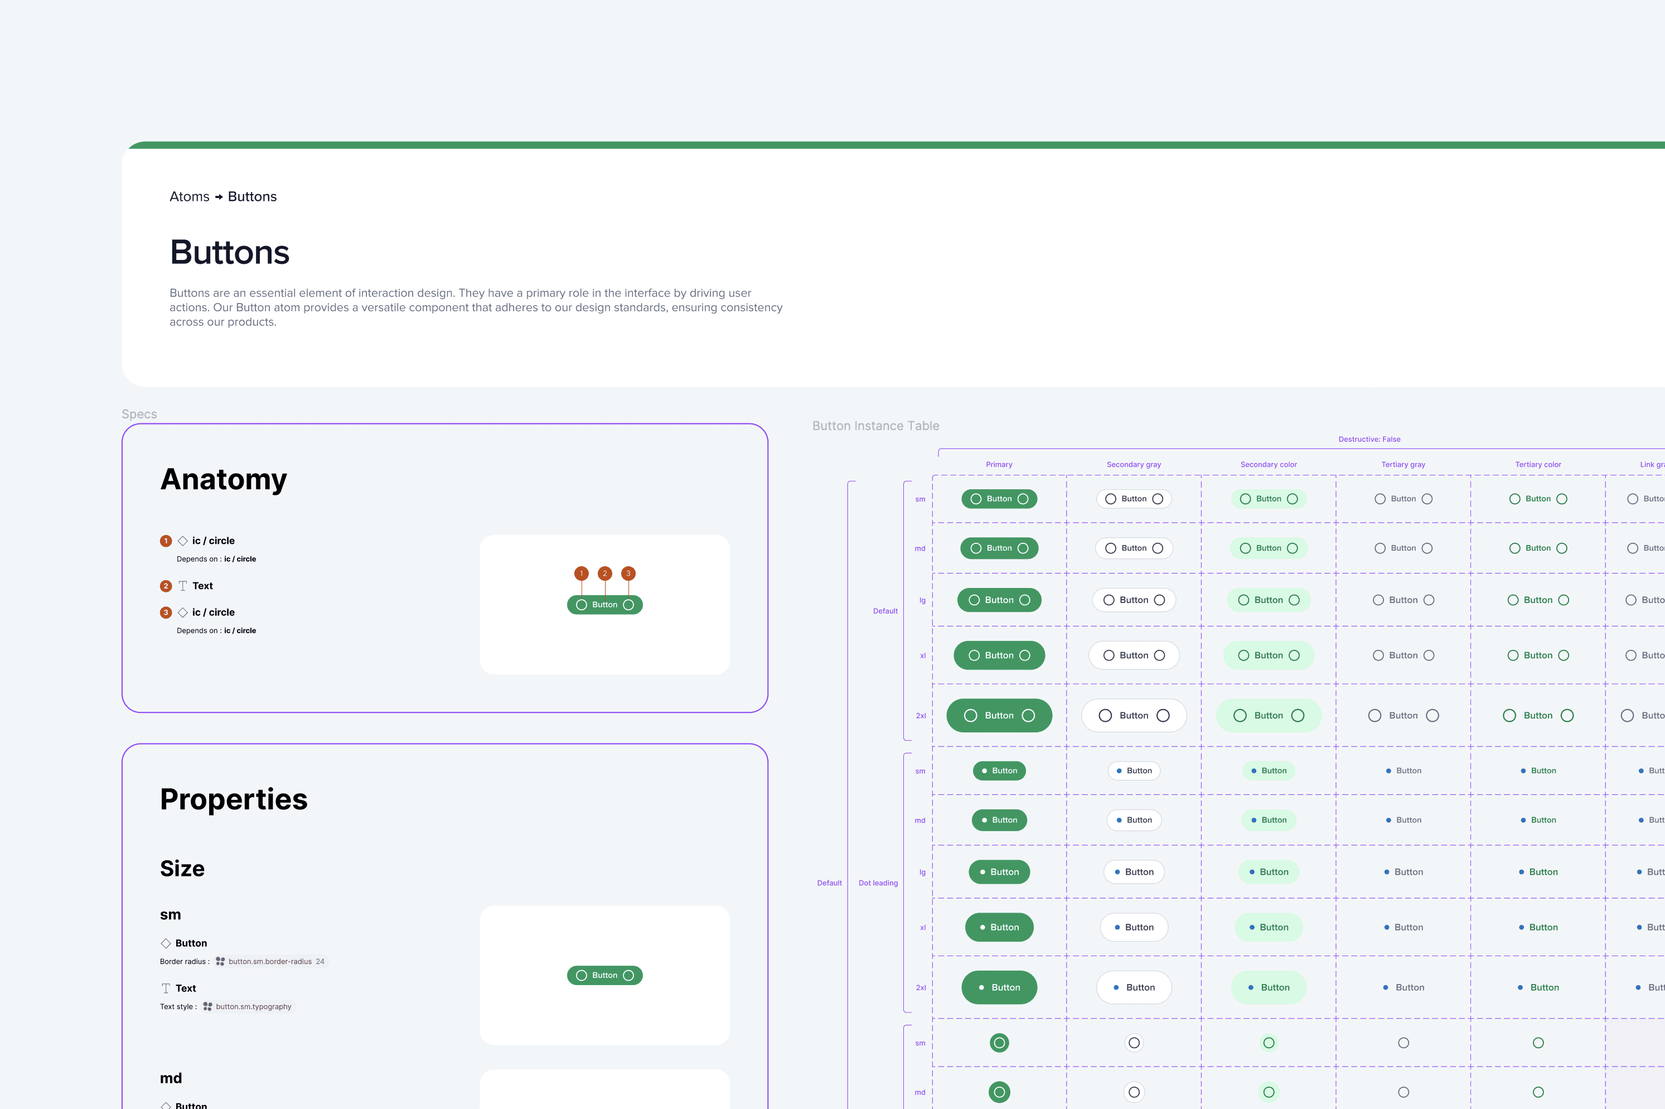Click the token icon beside button.sm.border-radius
1665x1109 pixels.
220,961
